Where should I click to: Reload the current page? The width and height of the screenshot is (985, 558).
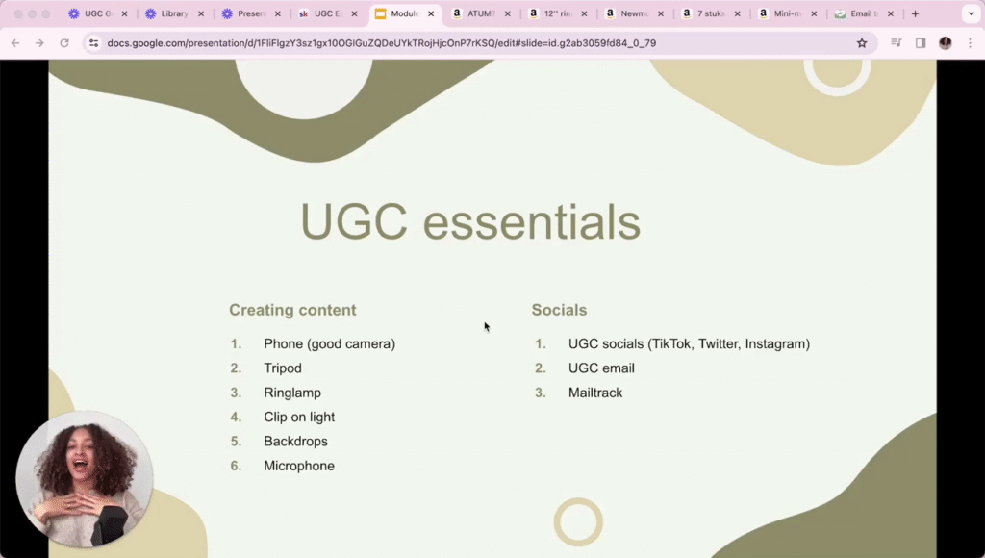[64, 42]
